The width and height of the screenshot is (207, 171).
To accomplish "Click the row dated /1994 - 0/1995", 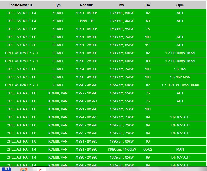I will click(86, 117).
